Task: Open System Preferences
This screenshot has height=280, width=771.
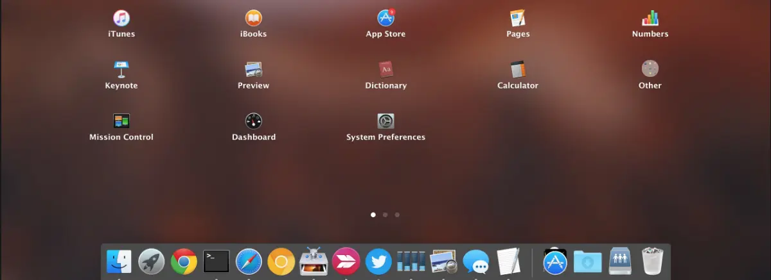Action: [385, 121]
